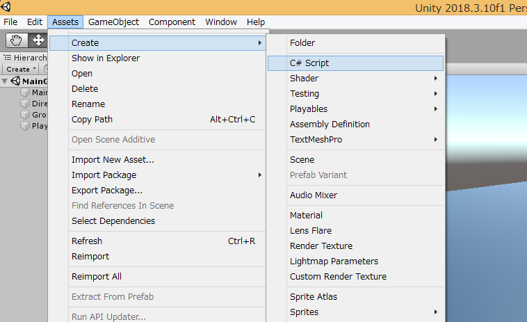Click the cube icon beside Gro object
The image size is (527, 322).
[x=25, y=115]
